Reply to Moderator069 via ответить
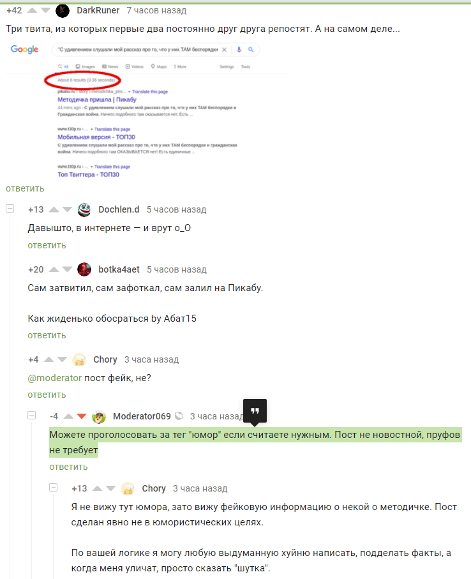 coord(69,467)
